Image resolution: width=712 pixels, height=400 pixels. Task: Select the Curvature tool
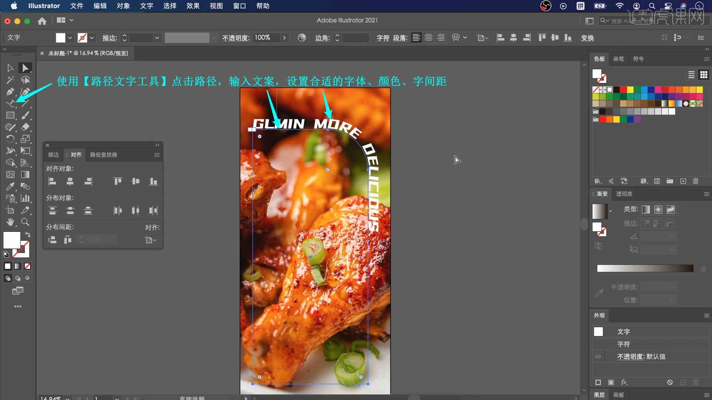(25, 91)
